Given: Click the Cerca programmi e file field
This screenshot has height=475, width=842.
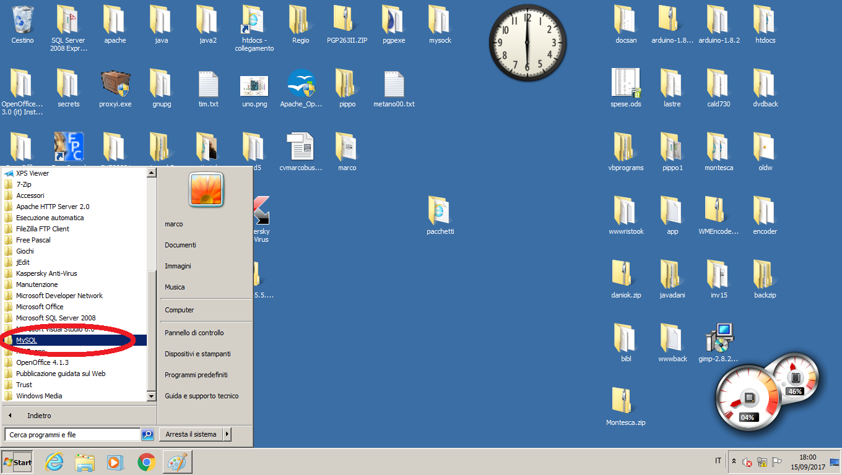Looking at the screenshot, I should (72, 435).
